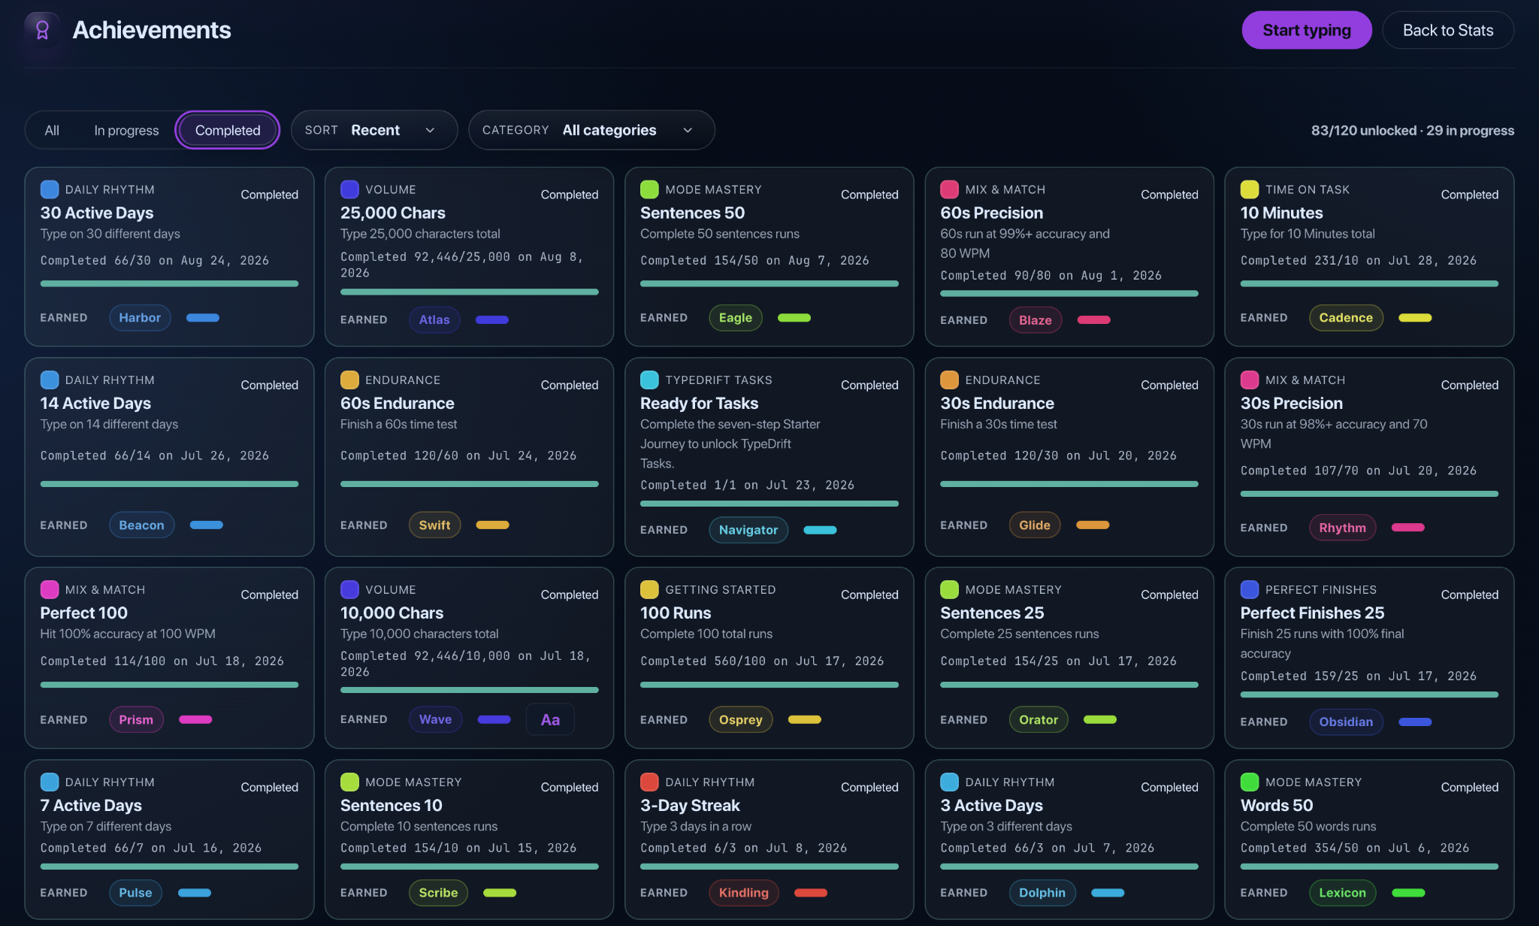This screenshot has width=1539, height=926.
Task: Click the pink color swatch next to Rhythm
Action: tap(1408, 527)
